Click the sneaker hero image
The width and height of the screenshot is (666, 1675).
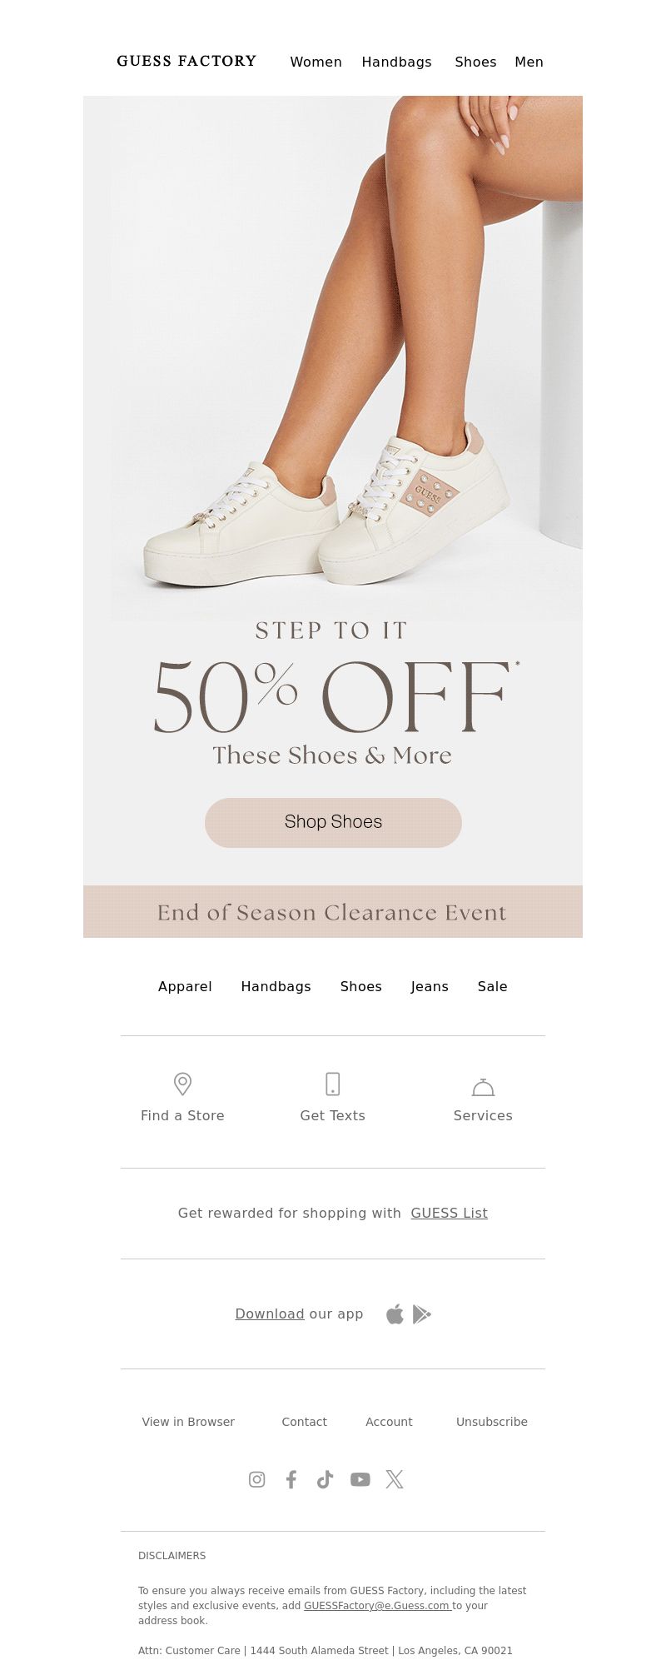coord(333,358)
